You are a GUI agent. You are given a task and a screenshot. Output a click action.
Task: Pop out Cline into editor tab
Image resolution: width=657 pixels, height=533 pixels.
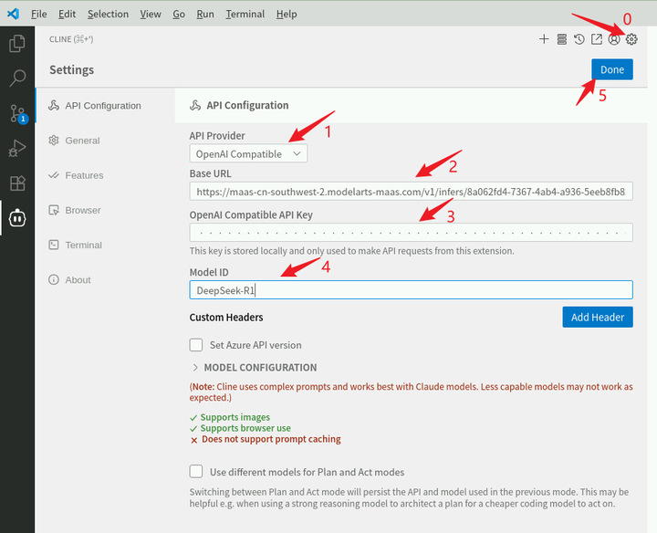click(596, 39)
